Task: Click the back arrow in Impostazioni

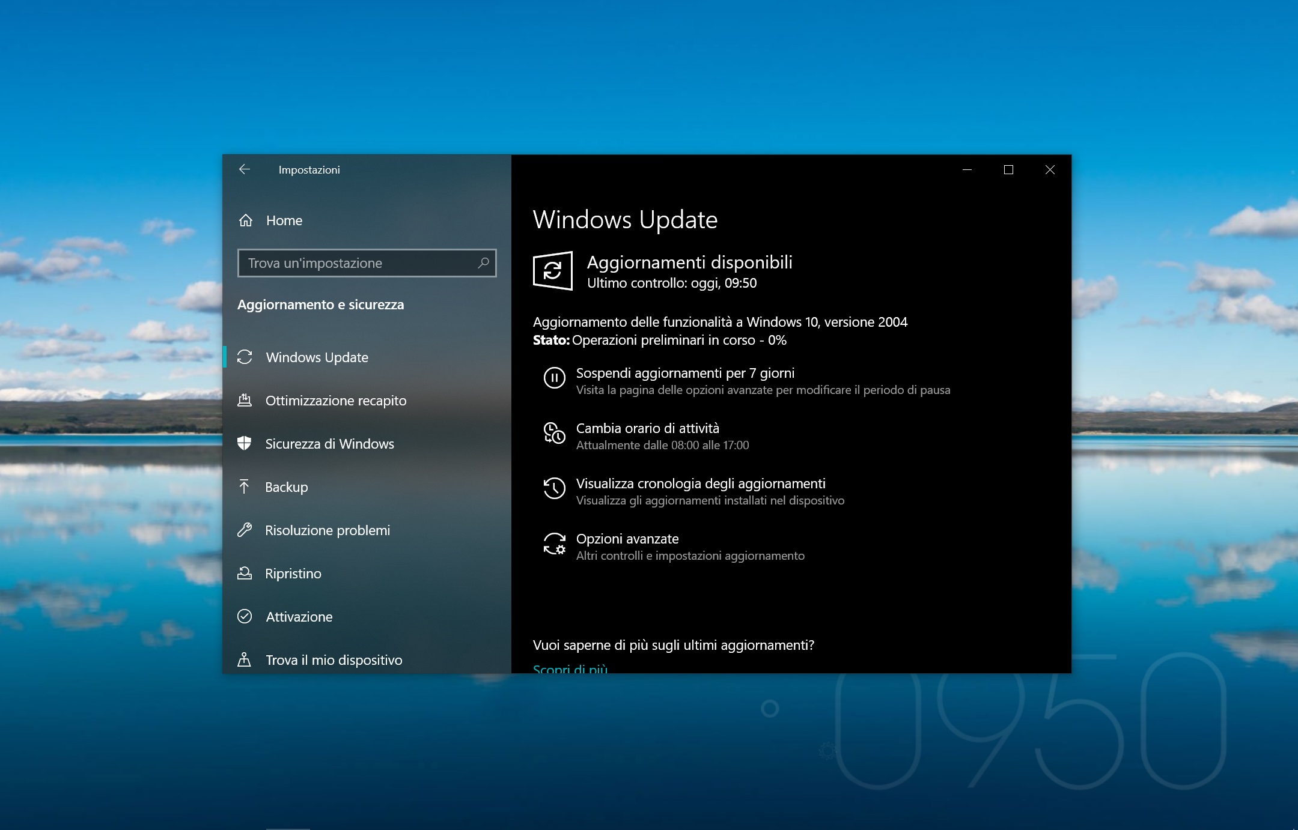Action: (x=244, y=169)
